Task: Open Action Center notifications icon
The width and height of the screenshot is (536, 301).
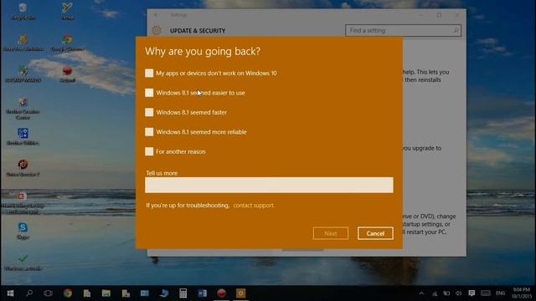Action: [x=472, y=293]
